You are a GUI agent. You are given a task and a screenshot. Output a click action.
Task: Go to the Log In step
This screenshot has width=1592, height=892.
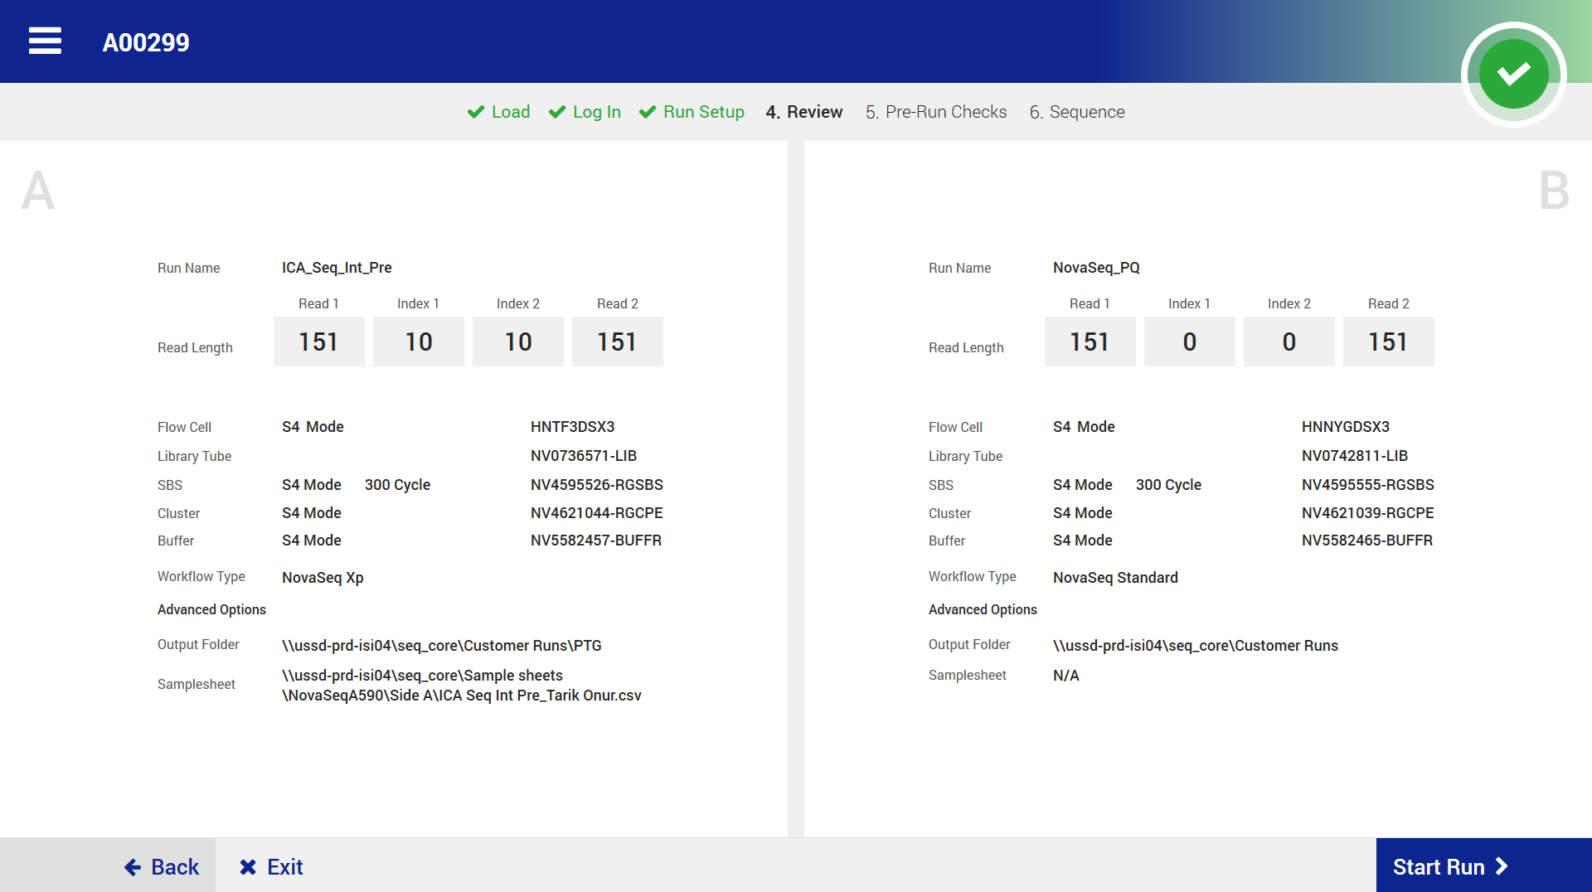tap(585, 112)
